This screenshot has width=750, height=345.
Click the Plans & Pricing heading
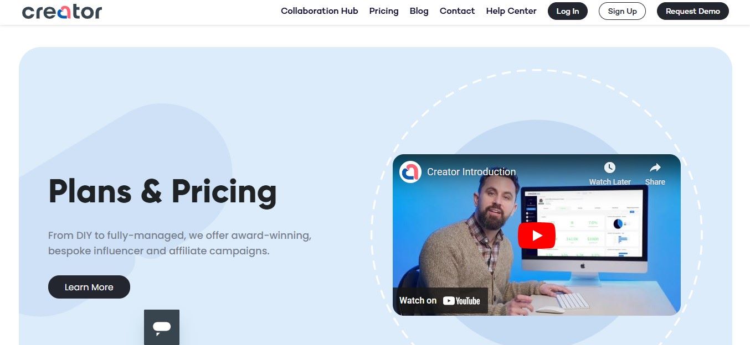coord(162,191)
